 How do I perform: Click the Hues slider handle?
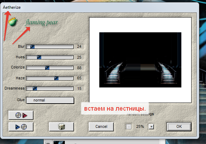point(39,57)
